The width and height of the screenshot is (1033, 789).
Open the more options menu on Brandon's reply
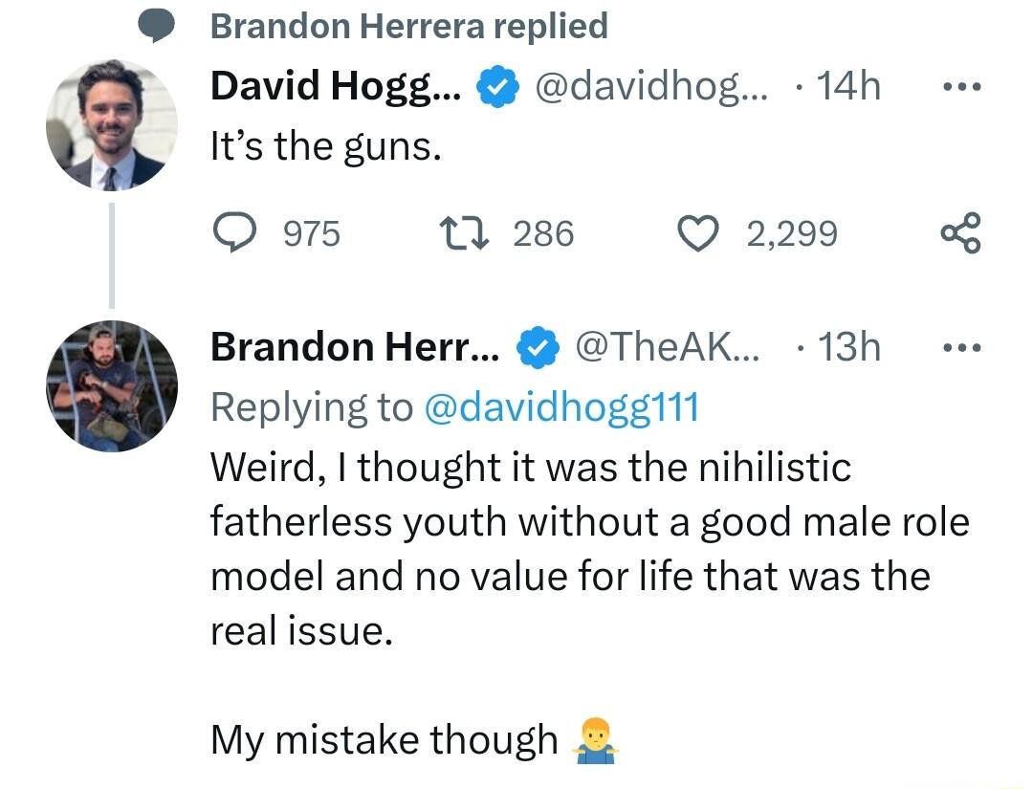(x=961, y=347)
